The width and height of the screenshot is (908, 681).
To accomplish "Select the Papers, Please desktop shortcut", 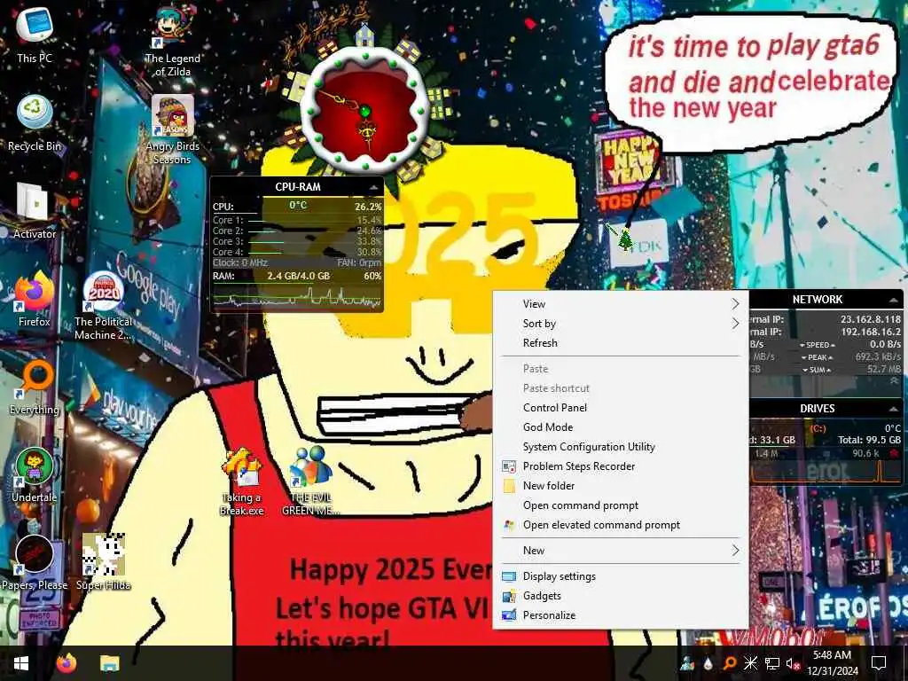I will point(35,563).
